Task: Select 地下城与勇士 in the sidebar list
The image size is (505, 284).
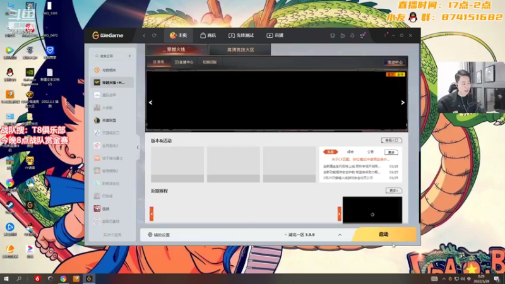Action: click(x=112, y=158)
